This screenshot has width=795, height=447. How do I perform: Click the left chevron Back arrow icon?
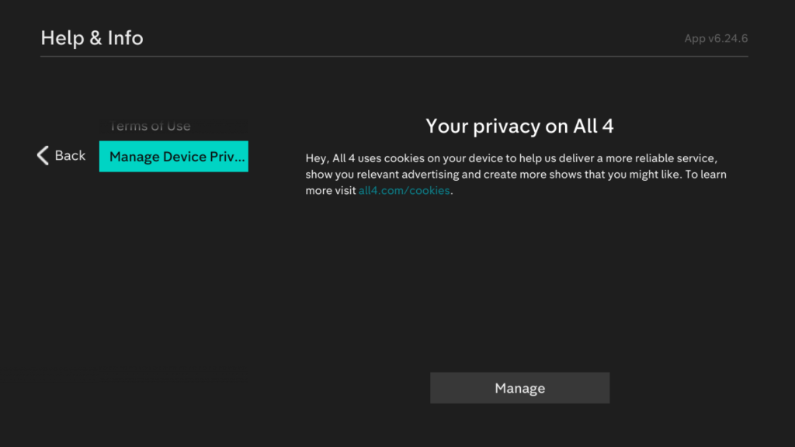43,155
